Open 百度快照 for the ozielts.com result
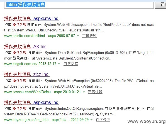 click(x=89, y=36)
